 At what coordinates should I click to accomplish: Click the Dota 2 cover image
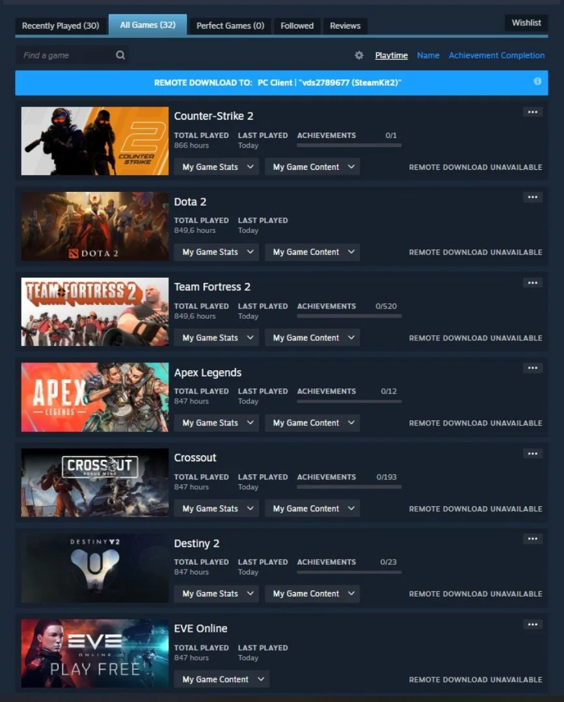[x=95, y=226]
